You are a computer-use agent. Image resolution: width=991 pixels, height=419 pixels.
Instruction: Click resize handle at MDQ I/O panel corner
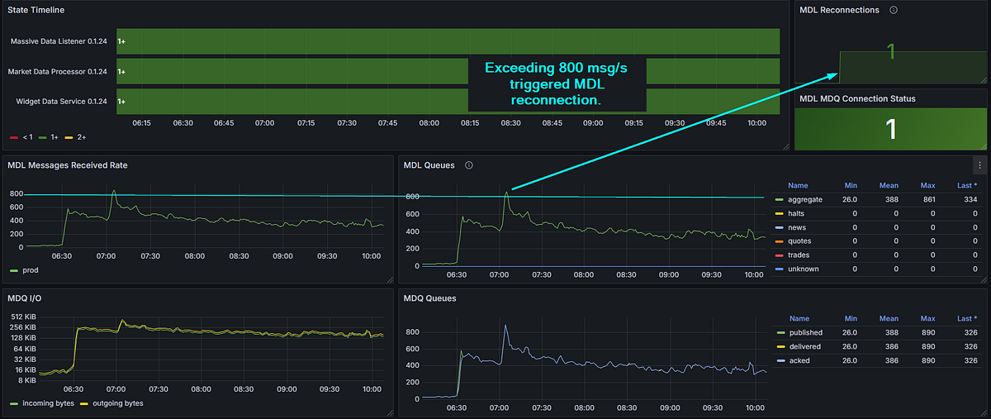390,412
